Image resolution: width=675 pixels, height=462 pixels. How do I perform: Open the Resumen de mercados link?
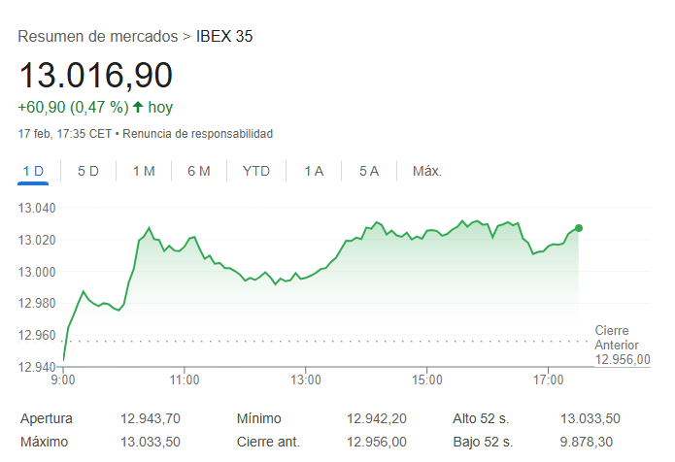click(97, 37)
